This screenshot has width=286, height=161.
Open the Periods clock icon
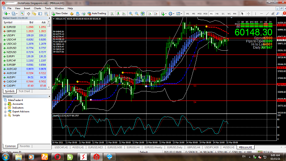pyautogui.click(x=170, y=14)
